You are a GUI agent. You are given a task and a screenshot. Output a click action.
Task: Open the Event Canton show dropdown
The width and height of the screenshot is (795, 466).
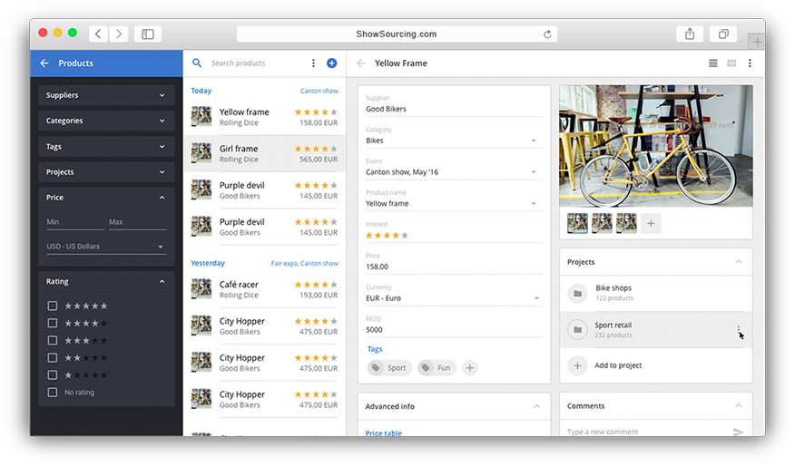(454, 171)
